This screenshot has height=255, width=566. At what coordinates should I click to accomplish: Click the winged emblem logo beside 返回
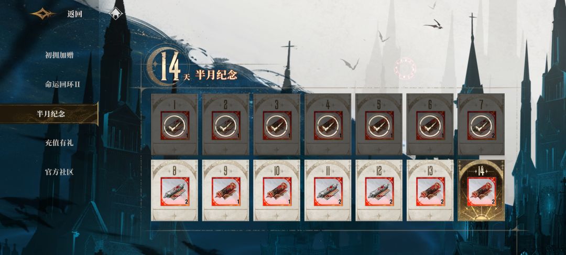[43, 14]
